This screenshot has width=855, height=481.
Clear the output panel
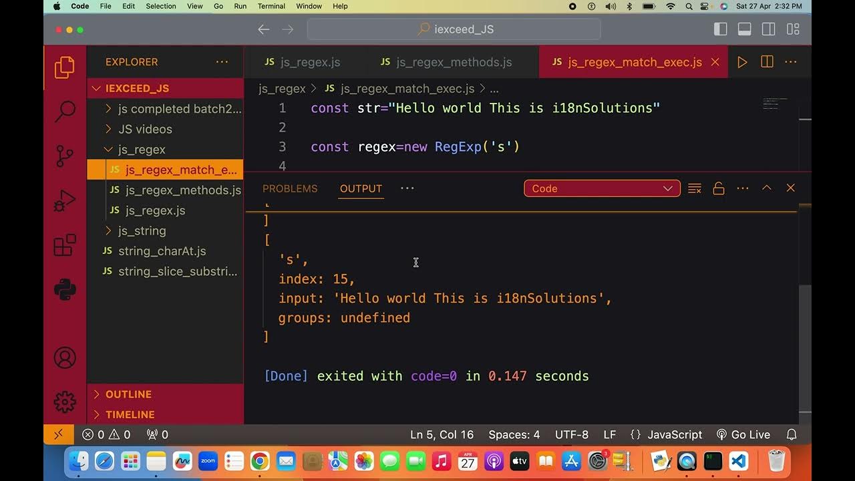695,188
